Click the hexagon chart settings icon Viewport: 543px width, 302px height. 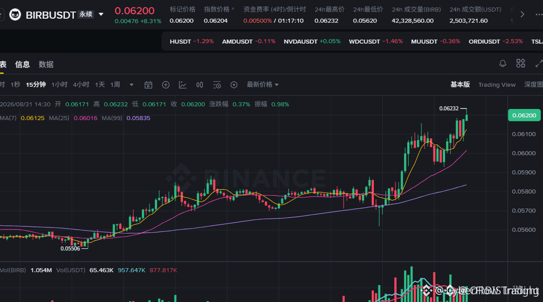[x=234, y=85]
